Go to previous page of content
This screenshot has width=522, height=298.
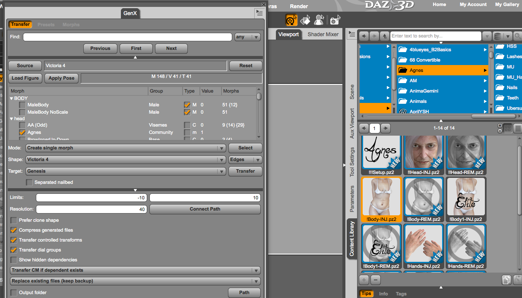pyautogui.click(x=364, y=128)
